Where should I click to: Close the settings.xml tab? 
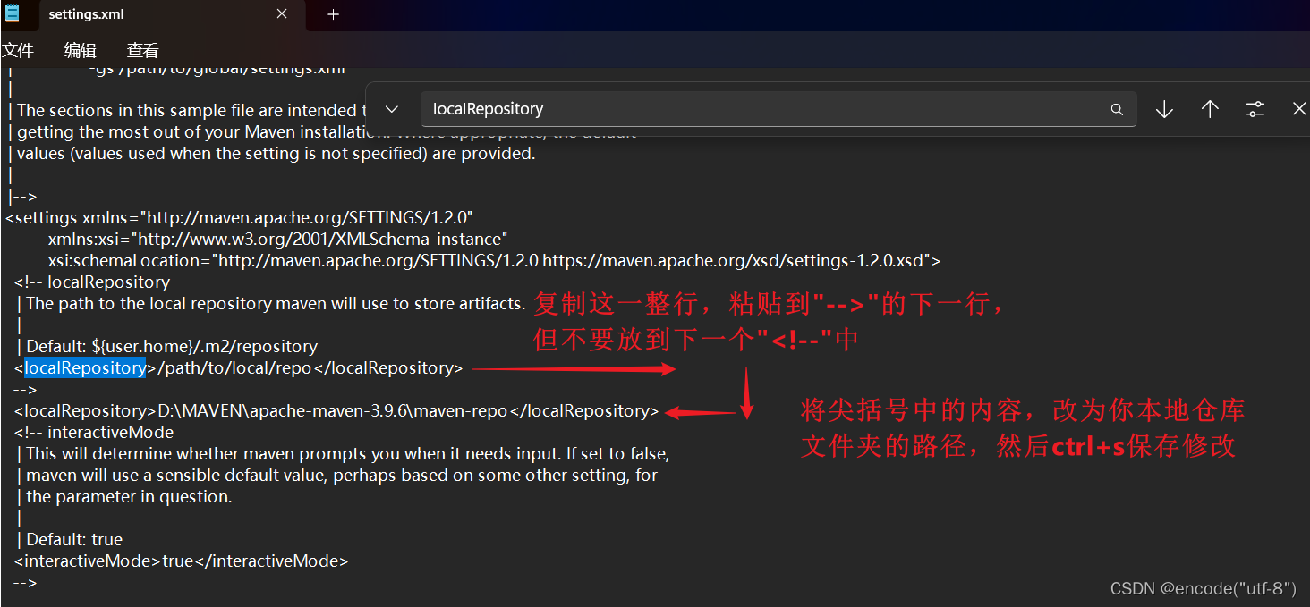(x=282, y=14)
